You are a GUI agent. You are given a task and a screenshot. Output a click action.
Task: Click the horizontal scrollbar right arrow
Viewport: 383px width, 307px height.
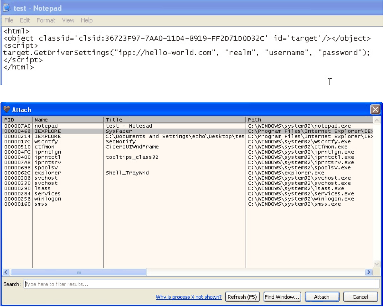(369, 272)
